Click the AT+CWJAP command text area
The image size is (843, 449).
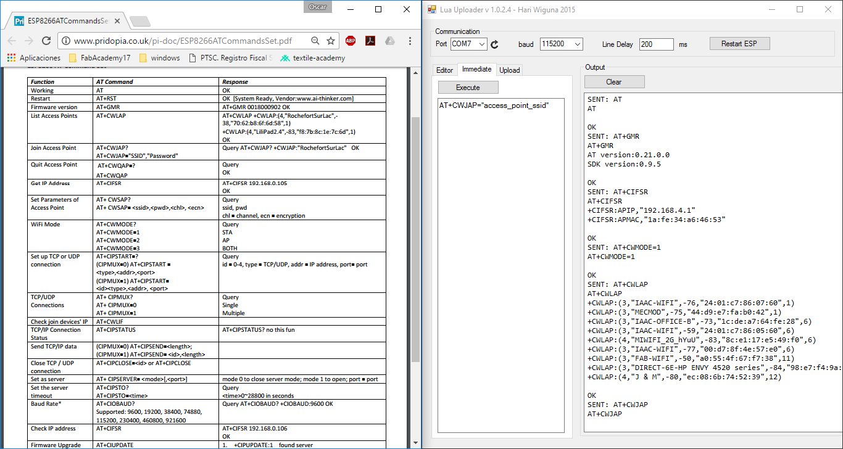501,266
